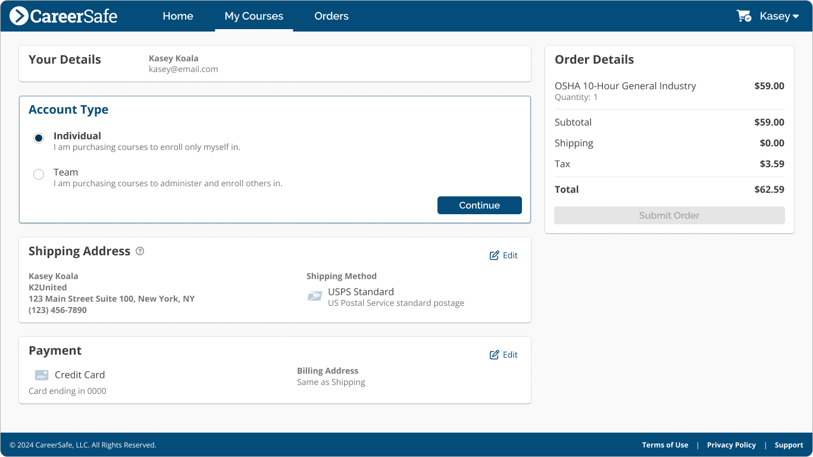Screen dimensions: 813x457
Task: Select the Team account type radio button
Action: tap(38, 174)
